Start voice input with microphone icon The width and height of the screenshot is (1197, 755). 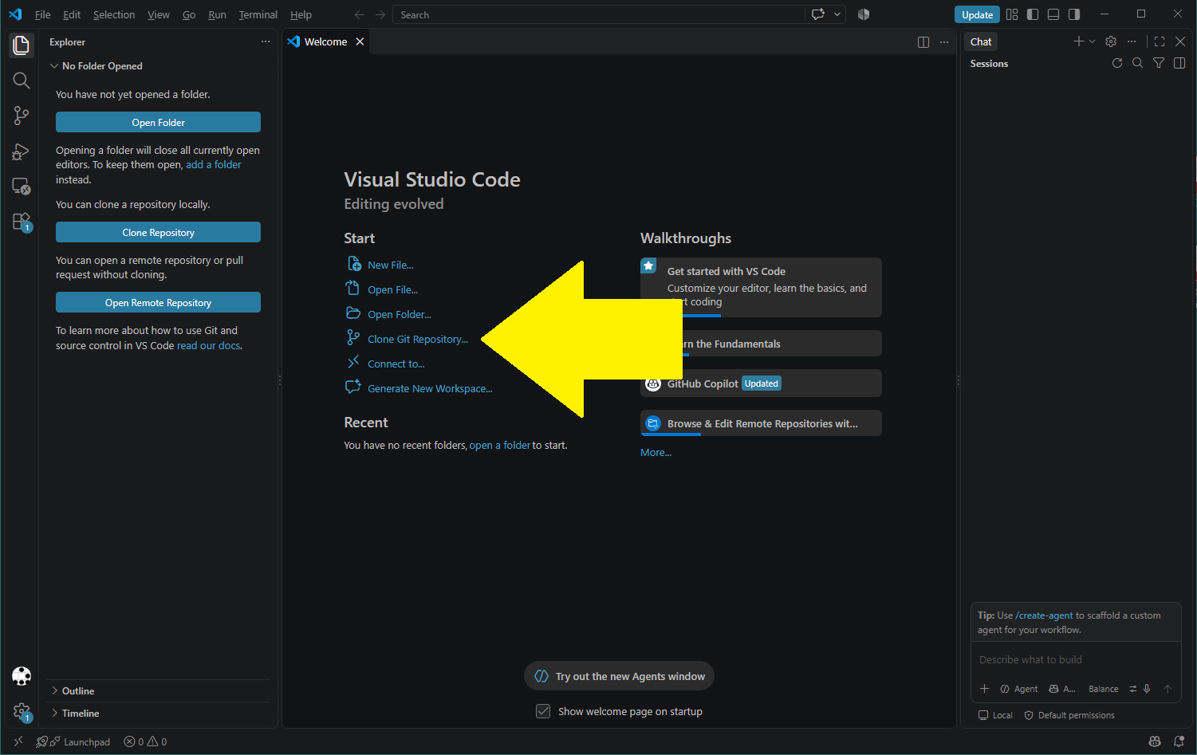pyautogui.click(x=1147, y=689)
